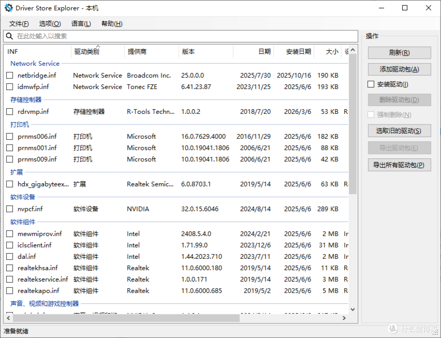Sort by 安装日期 column header
The image size is (441, 338).
[x=294, y=51]
